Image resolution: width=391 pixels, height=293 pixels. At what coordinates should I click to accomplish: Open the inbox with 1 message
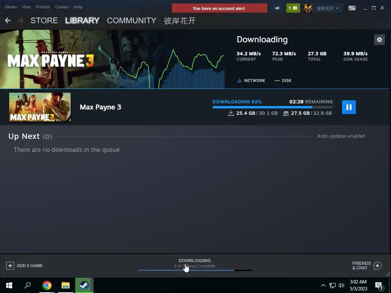point(293,8)
